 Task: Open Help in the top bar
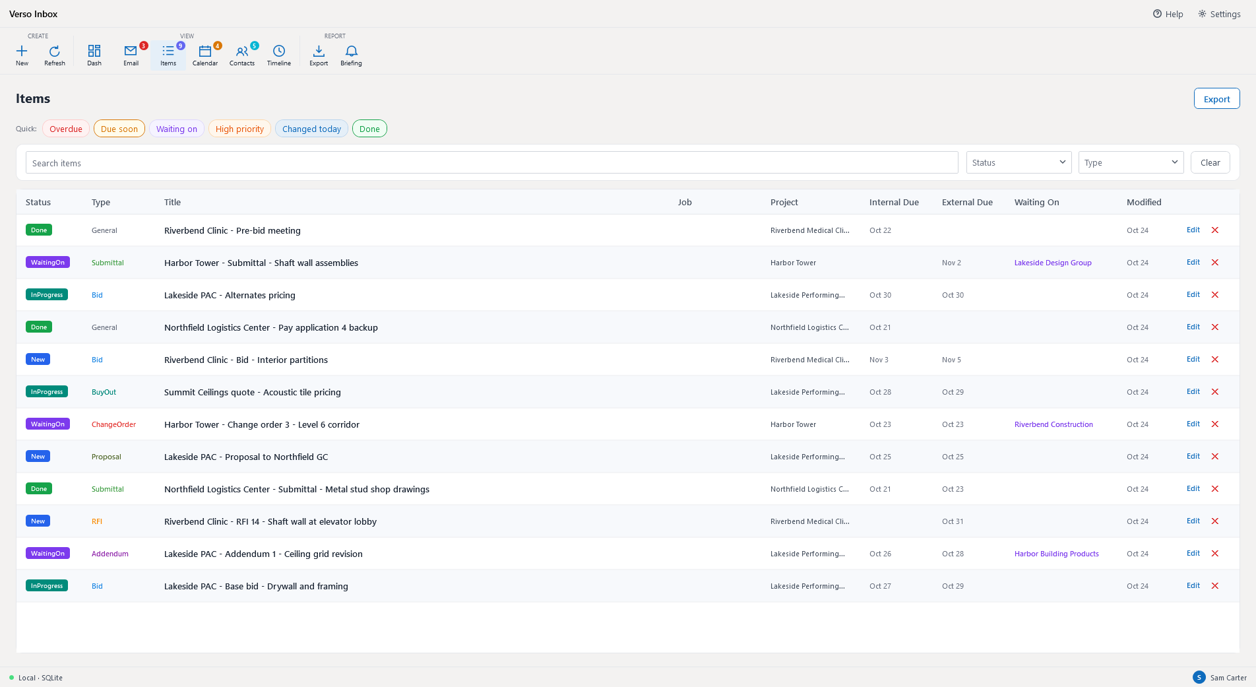[1168, 14]
